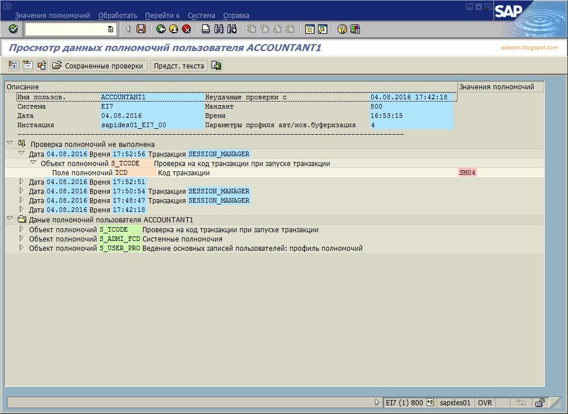Open the 'Система' menu
This screenshot has height=414, width=568.
[x=201, y=16]
